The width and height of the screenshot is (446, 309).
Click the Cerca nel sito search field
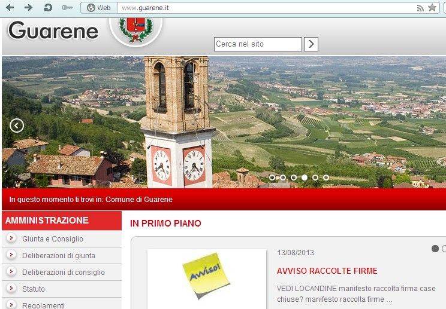click(258, 44)
